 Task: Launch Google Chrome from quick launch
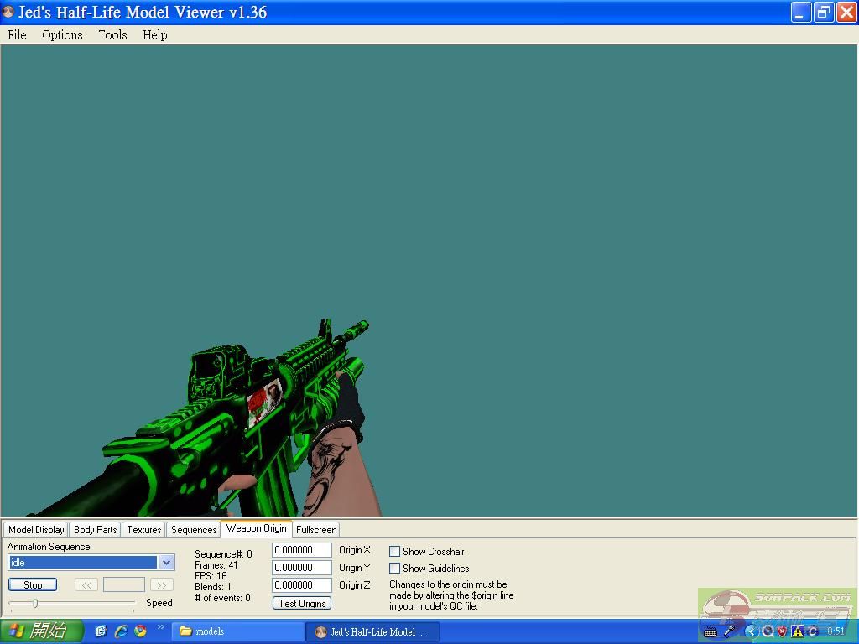click(x=140, y=631)
